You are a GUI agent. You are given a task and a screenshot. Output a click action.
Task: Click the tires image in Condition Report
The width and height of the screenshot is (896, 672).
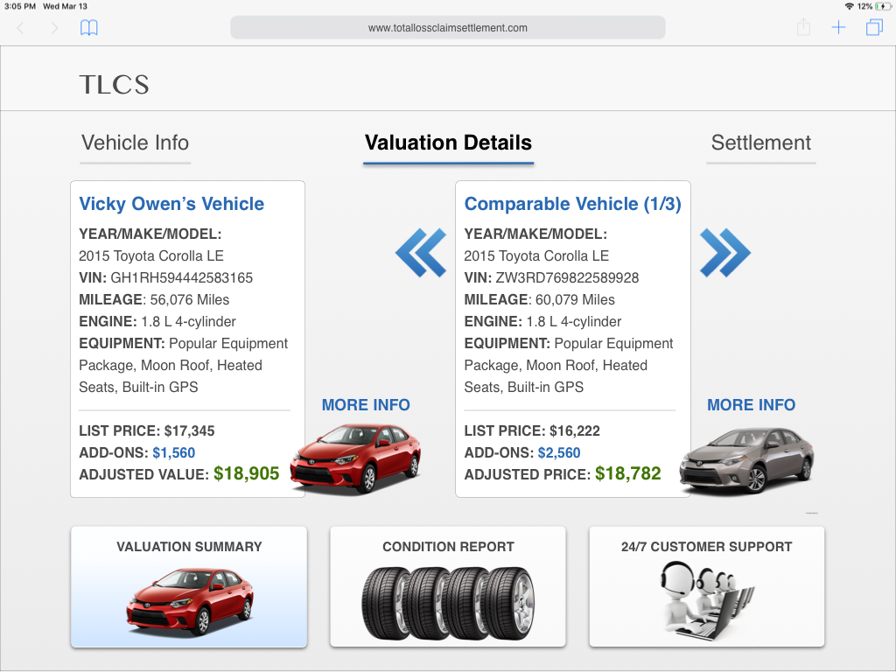448,603
